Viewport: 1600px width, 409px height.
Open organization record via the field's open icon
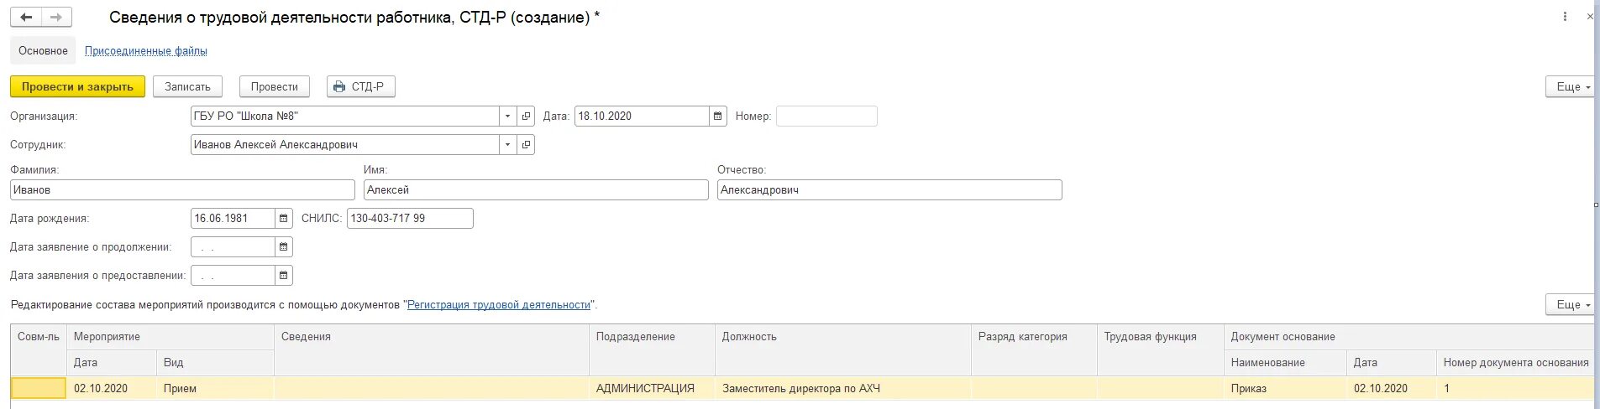tap(526, 116)
